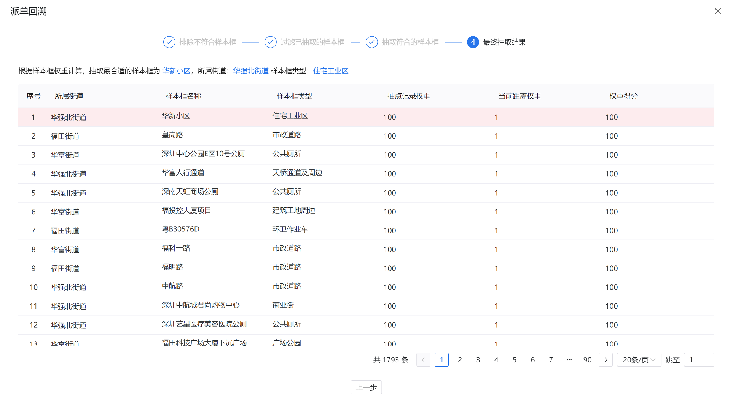This screenshot has width=733, height=399.
Task: Click the 权重得分 column header
Action: (623, 96)
